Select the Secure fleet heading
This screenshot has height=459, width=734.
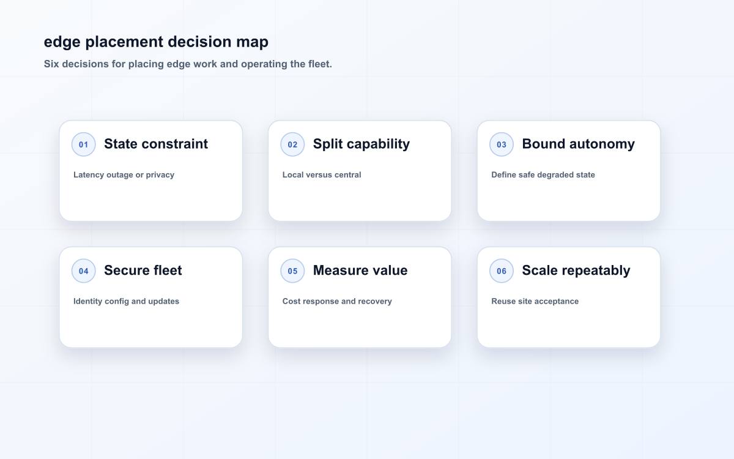[143, 271]
